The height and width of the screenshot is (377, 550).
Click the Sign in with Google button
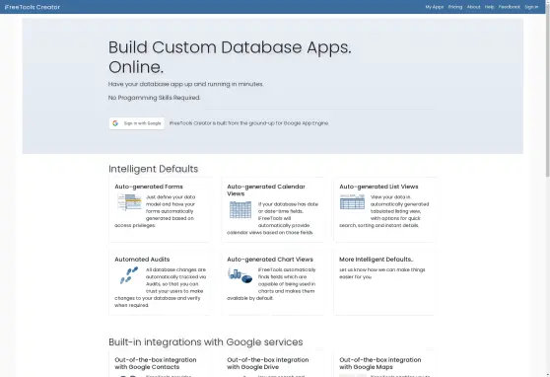coord(136,123)
